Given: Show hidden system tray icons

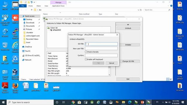Looking at the screenshot, I should pos(163,102).
